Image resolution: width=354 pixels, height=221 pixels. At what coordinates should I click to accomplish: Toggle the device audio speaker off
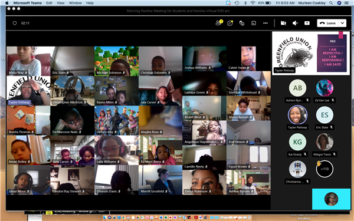pyautogui.click(x=295, y=23)
